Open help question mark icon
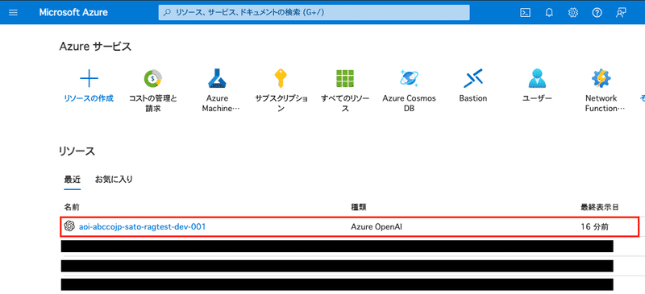 point(597,13)
